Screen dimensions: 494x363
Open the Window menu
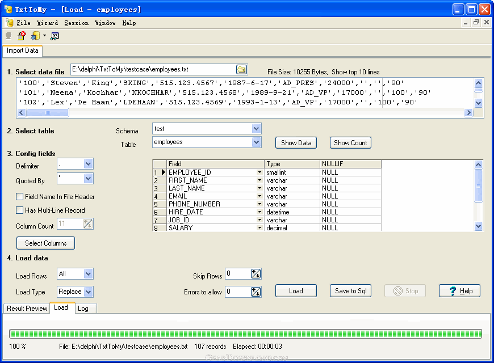105,23
